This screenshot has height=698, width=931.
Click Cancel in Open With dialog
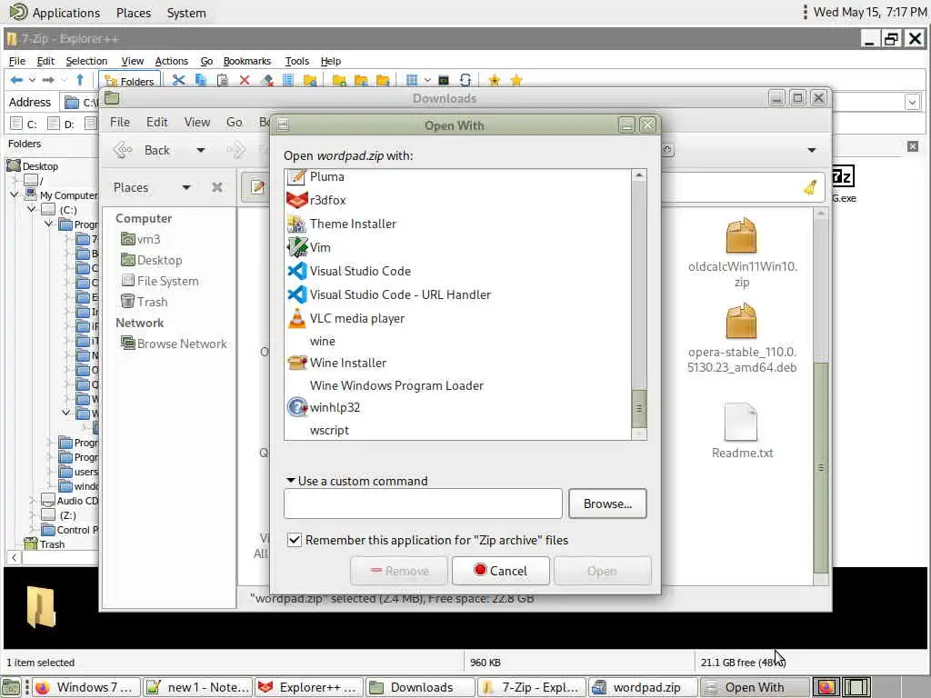tap(501, 571)
